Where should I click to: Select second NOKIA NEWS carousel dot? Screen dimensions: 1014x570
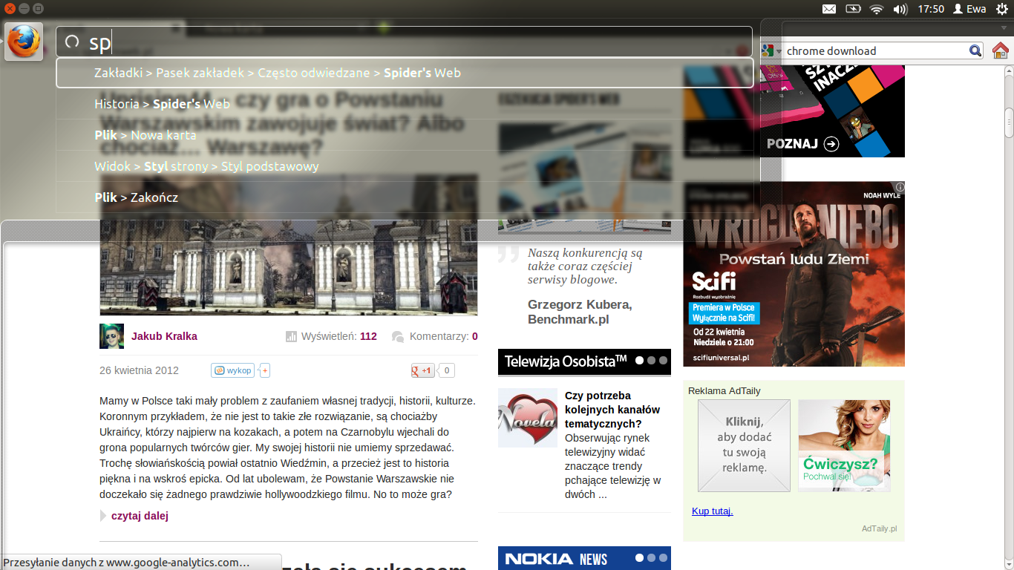(x=651, y=557)
